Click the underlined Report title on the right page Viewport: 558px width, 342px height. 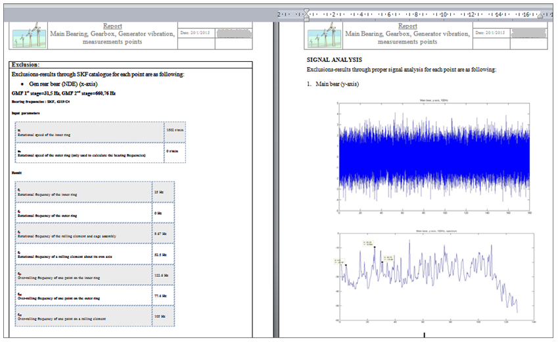point(407,26)
